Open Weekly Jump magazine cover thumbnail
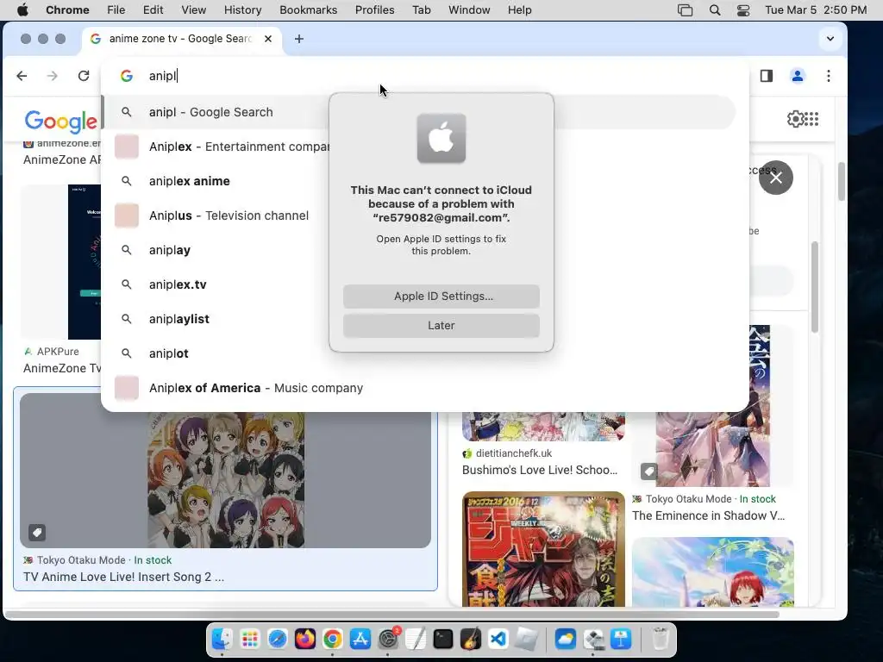Image resolution: width=883 pixels, height=662 pixels. tap(543, 549)
